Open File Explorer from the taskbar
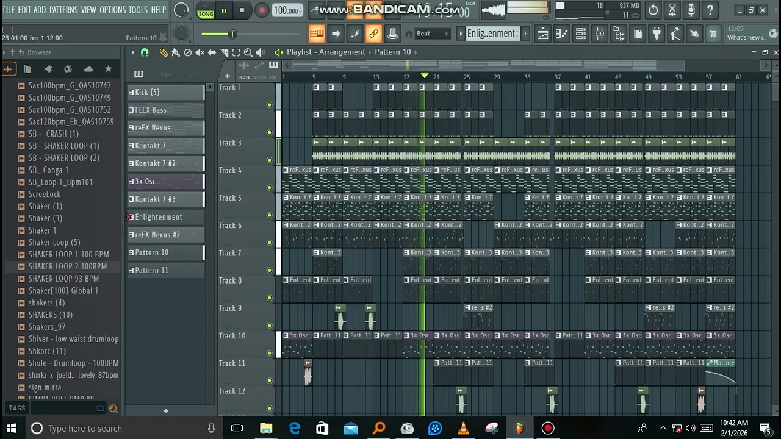The width and height of the screenshot is (781, 439). pyautogui.click(x=266, y=428)
